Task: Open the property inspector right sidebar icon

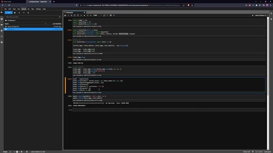Action: click(271, 13)
